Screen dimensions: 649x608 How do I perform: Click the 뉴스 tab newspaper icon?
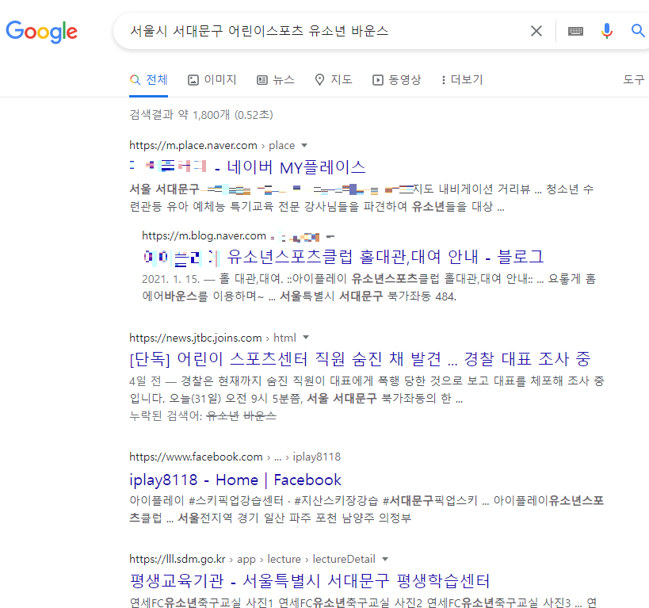click(262, 80)
